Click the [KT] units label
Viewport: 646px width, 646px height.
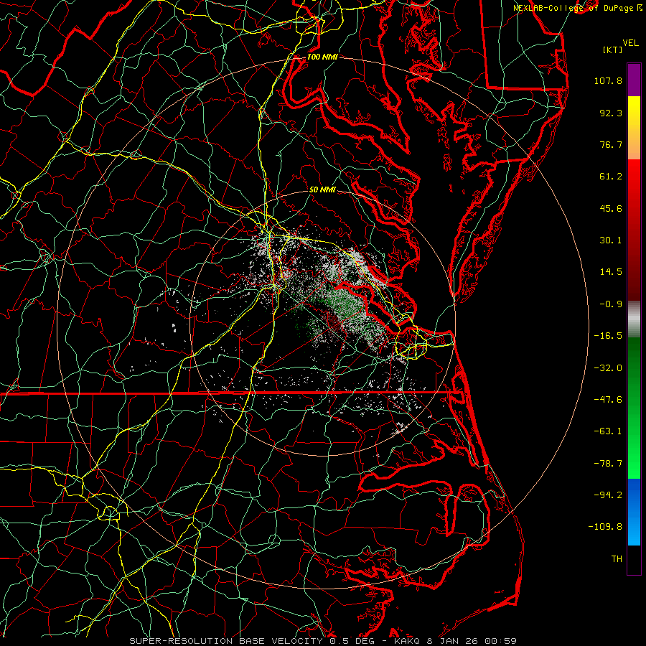click(613, 50)
